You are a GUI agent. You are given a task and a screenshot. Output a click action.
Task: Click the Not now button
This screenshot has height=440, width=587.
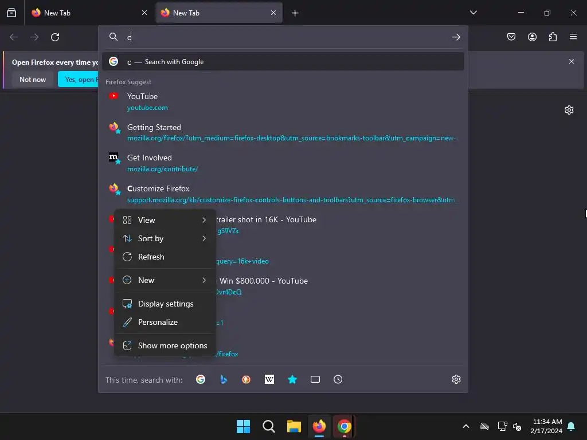pyautogui.click(x=33, y=79)
